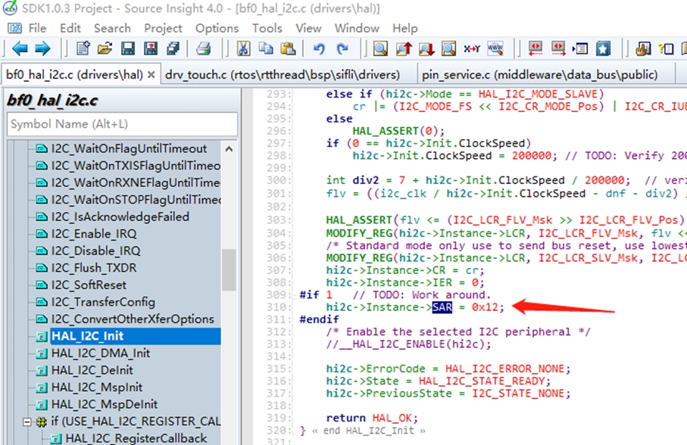687x445 pixels.
Task: Click the Search Files magnifier icon
Action: coord(448,48)
